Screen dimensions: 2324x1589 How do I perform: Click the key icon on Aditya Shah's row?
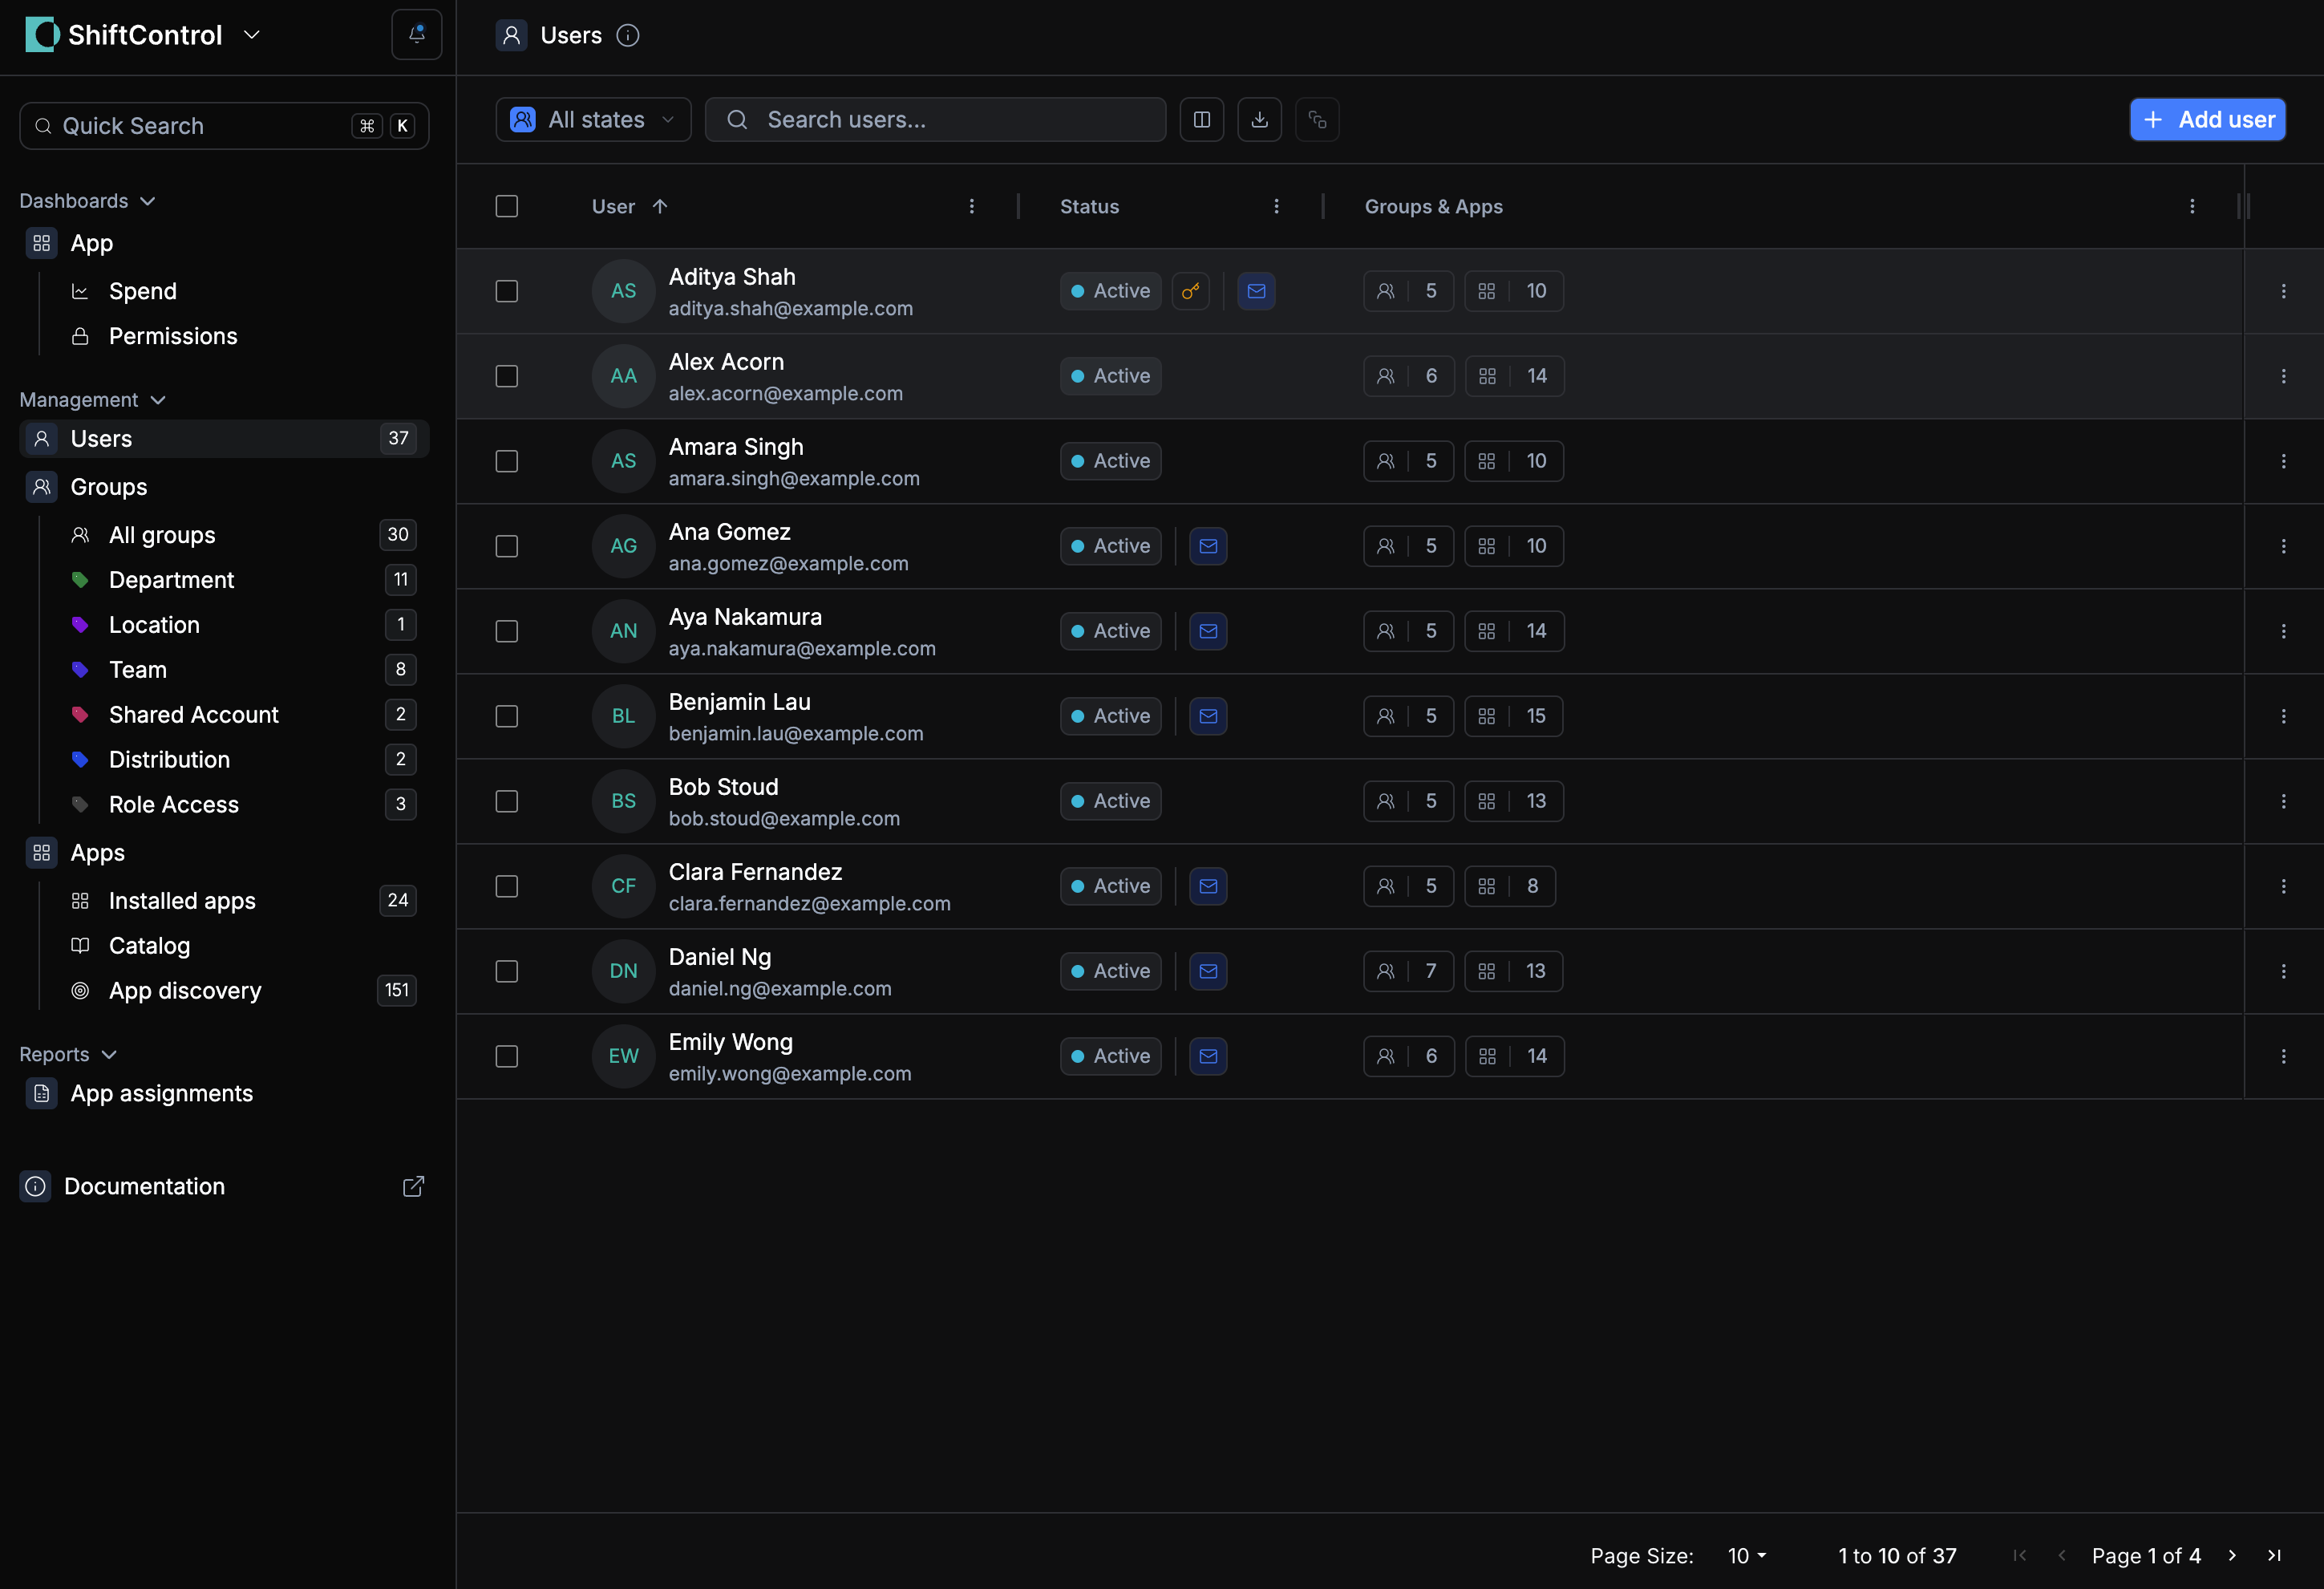point(1191,291)
